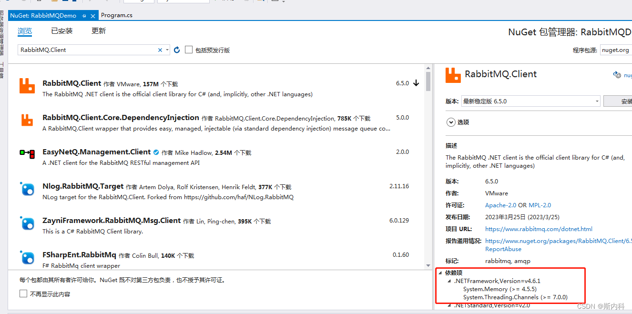
Task: Click the 作者 value VMware in details
Action: [x=497, y=193]
